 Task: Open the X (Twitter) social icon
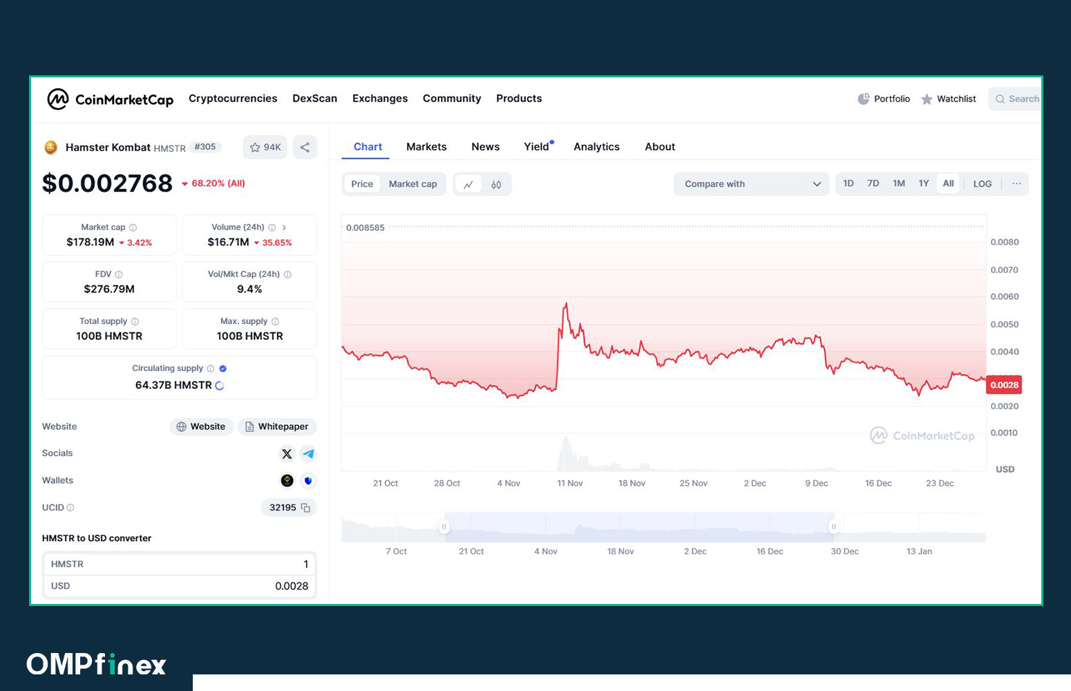287,454
